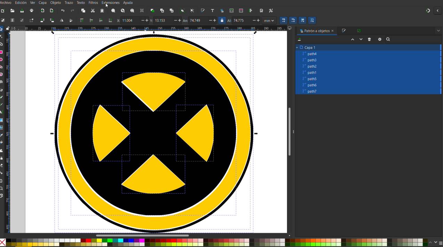This screenshot has height=247, width=443.
Task: Increase Y position with plus stepper
Action: coord(179,20)
